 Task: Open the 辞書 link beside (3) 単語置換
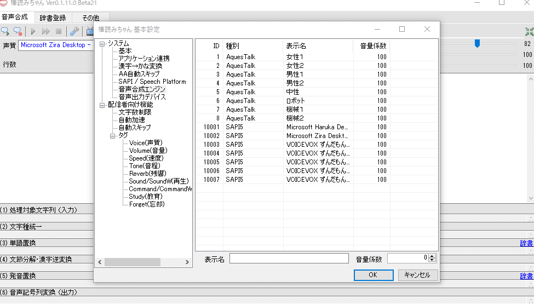tap(526, 243)
